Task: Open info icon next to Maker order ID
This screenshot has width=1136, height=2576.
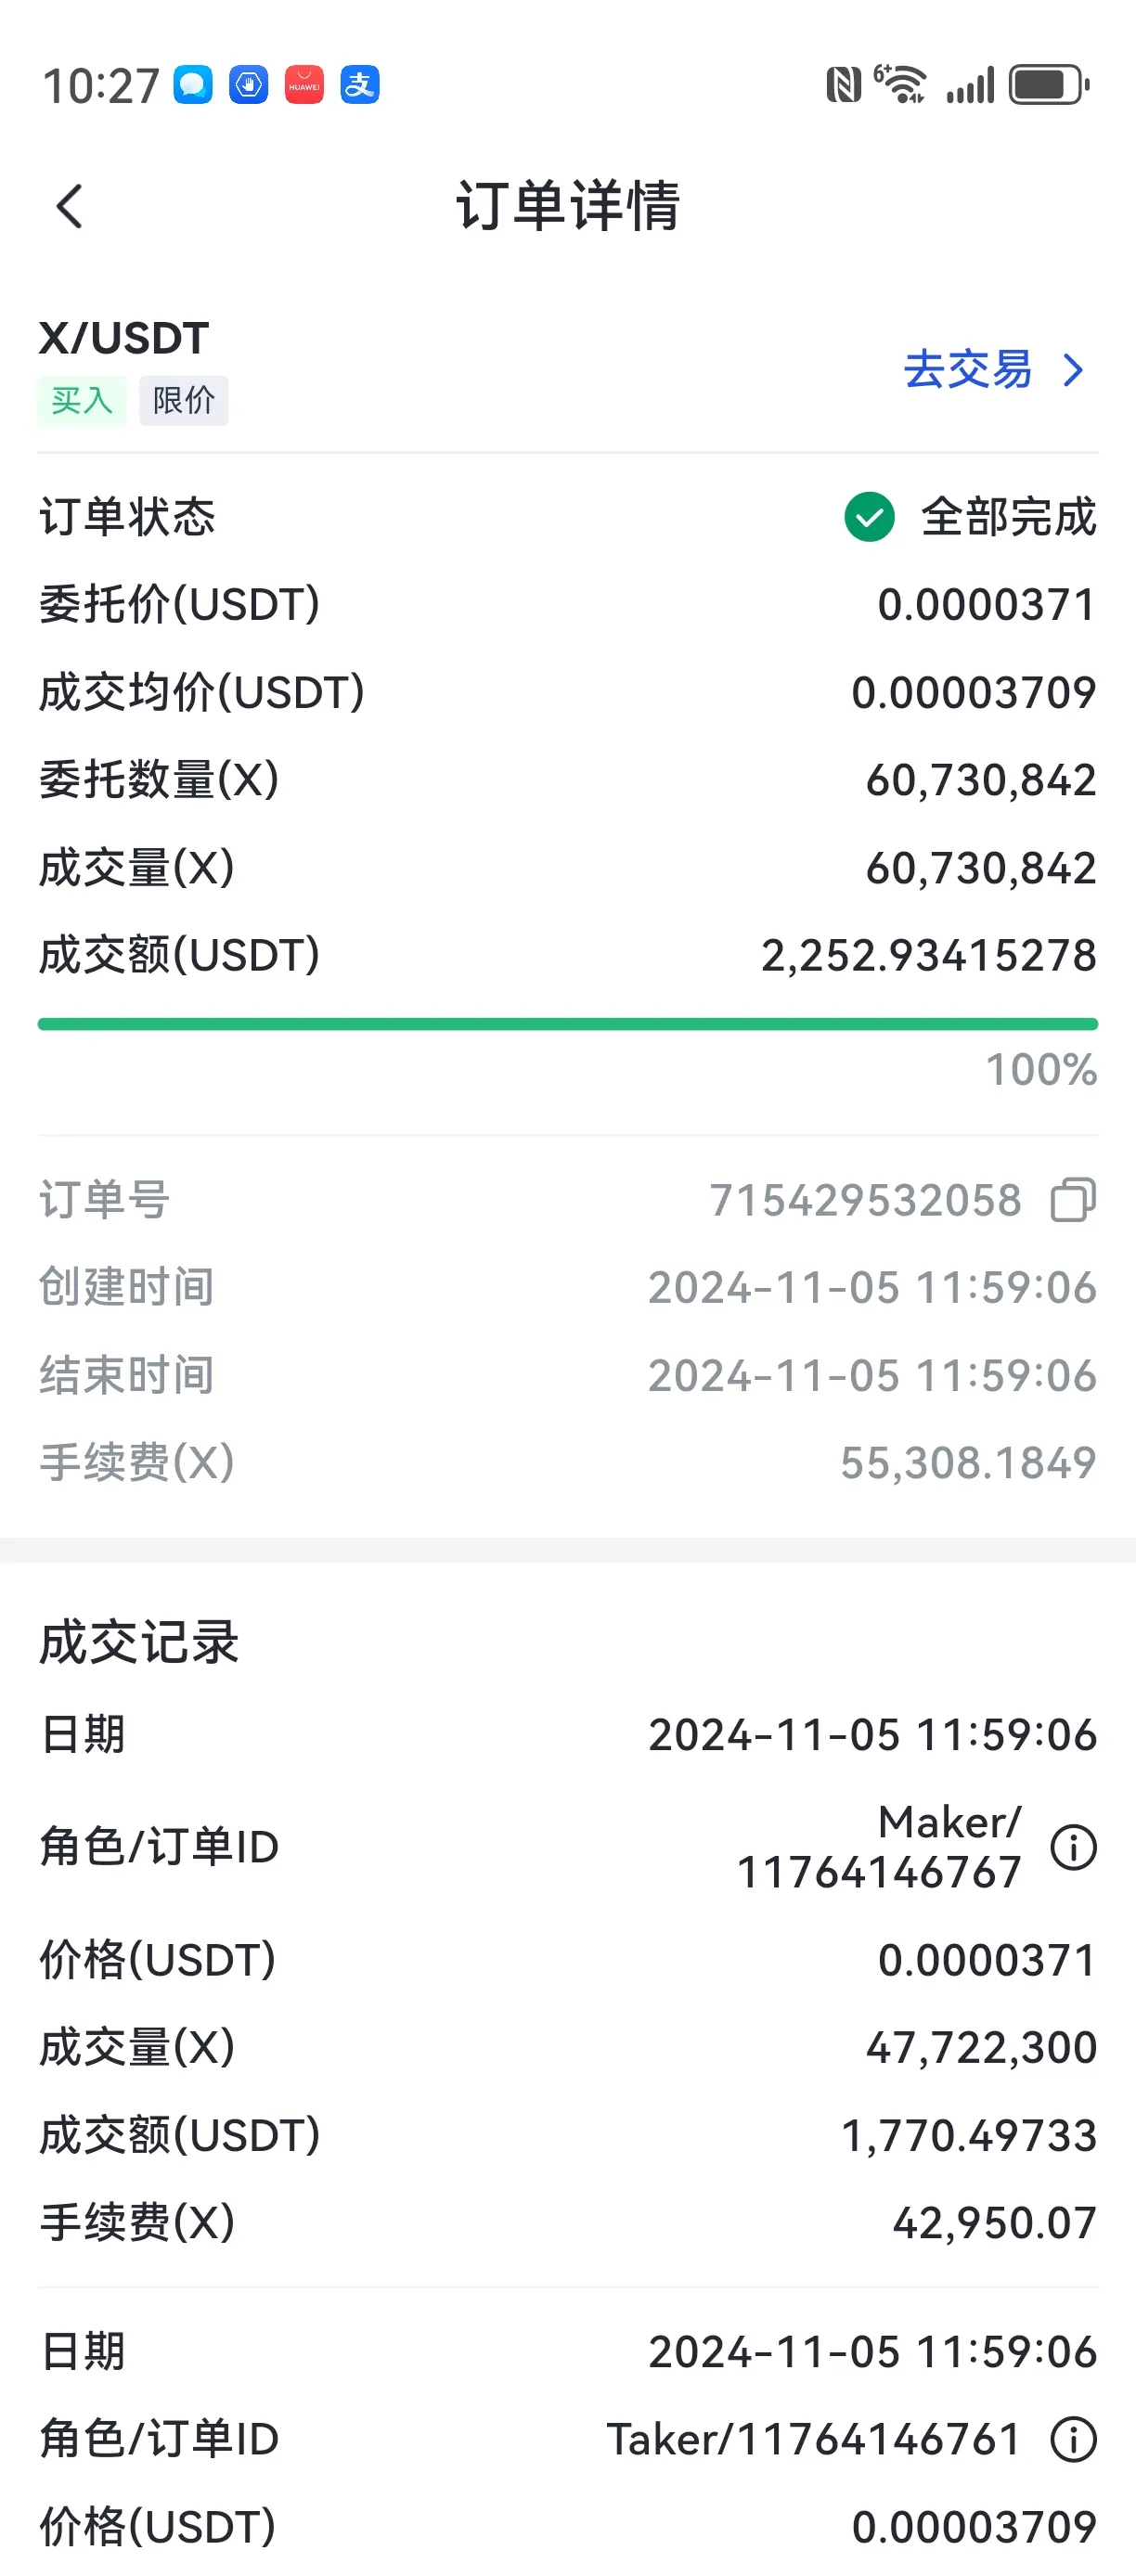Action: pyautogui.click(x=1073, y=1847)
